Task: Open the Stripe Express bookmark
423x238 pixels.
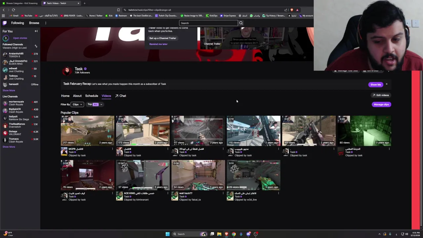Action: [x=228, y=16]
